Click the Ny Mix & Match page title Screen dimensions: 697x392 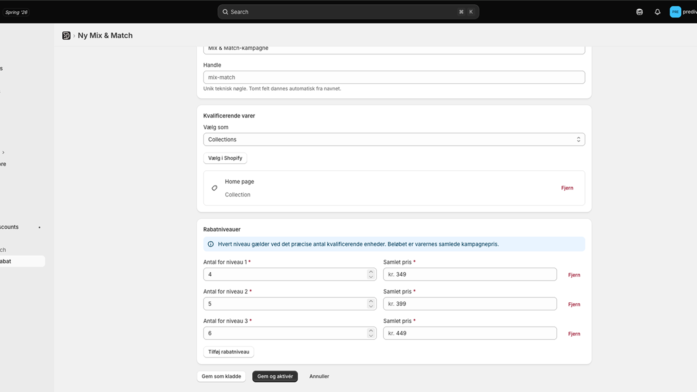click(x=105, y=36)
